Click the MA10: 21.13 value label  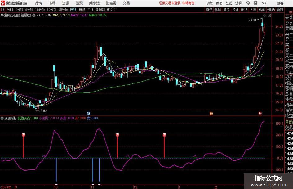pyautogui.click(x=61, y=15)
